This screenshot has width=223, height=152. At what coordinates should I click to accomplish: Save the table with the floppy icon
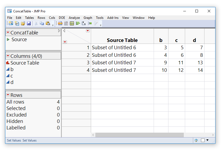[x=29, y=23]
